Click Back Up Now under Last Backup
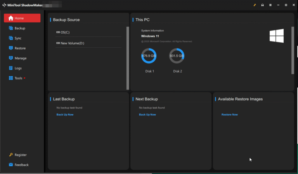298x174 pixels. click(x=65, y=115)
